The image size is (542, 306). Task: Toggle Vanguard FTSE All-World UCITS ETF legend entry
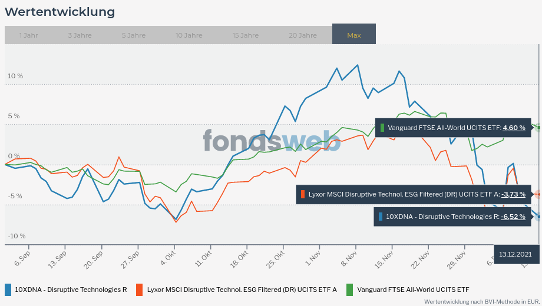point(413,290)
